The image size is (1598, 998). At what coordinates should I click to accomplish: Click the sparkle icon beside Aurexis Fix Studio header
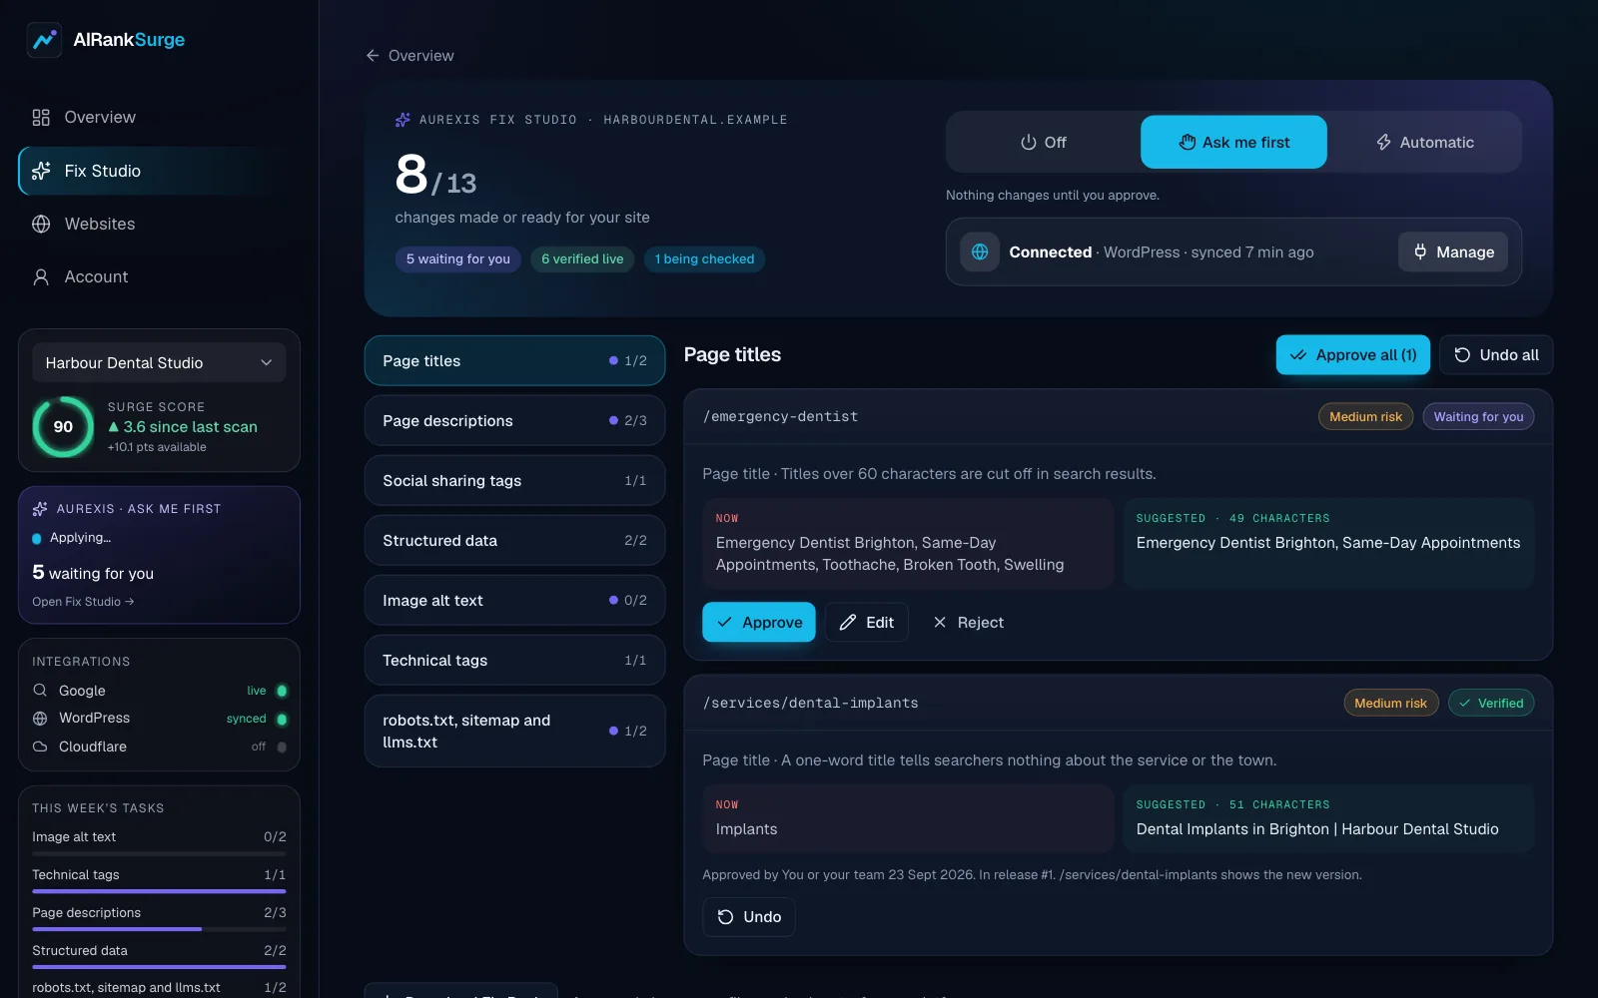pyautogui.click(x=402, y=120)
